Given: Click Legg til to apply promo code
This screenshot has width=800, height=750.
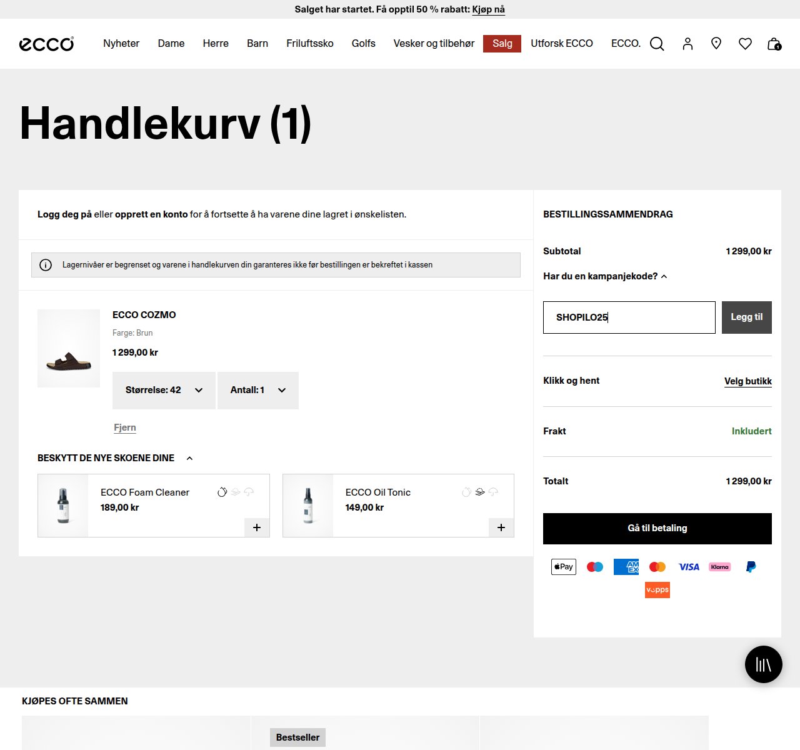Looking at the screenshot, I should coord(747,317).
